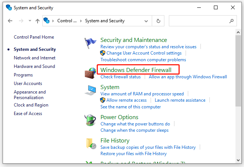Restore your files with File History

point(134,154)
